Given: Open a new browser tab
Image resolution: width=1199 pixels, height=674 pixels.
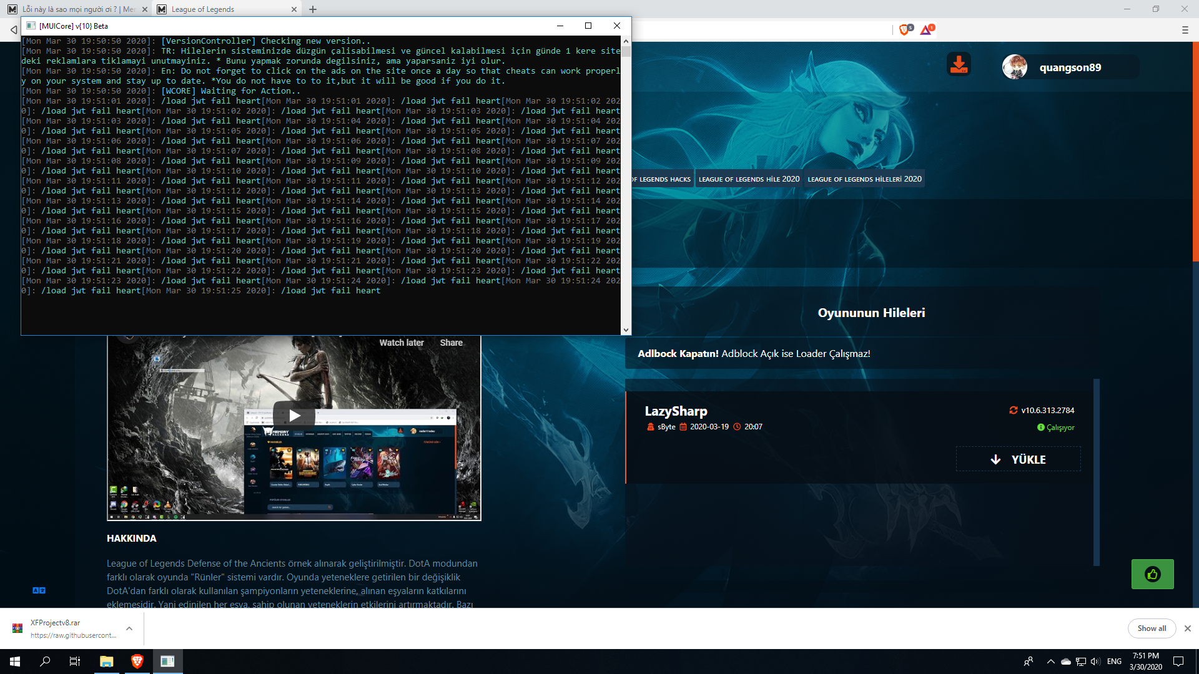Looking at the screenshot, I should (313, 9).
